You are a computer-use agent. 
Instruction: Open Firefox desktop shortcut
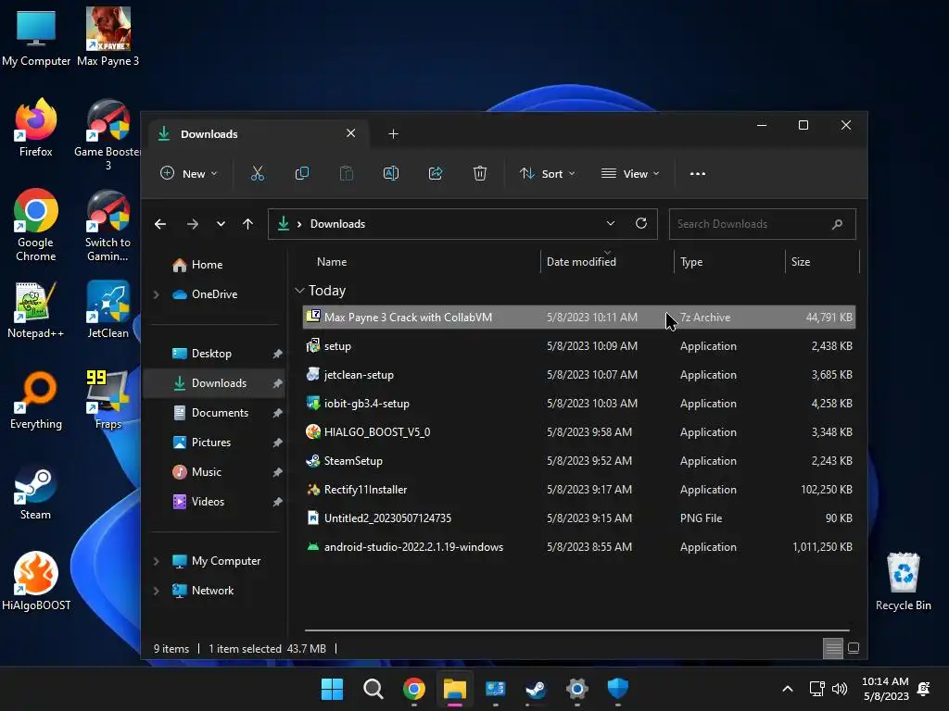pos(36,128)
